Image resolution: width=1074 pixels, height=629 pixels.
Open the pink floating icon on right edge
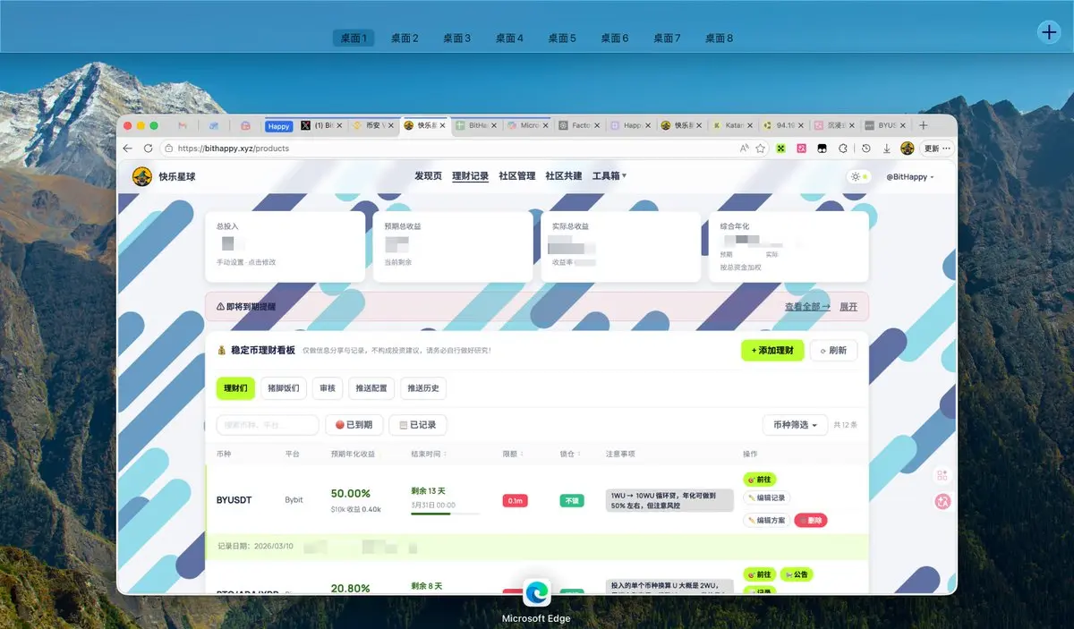tap(942, 502)
